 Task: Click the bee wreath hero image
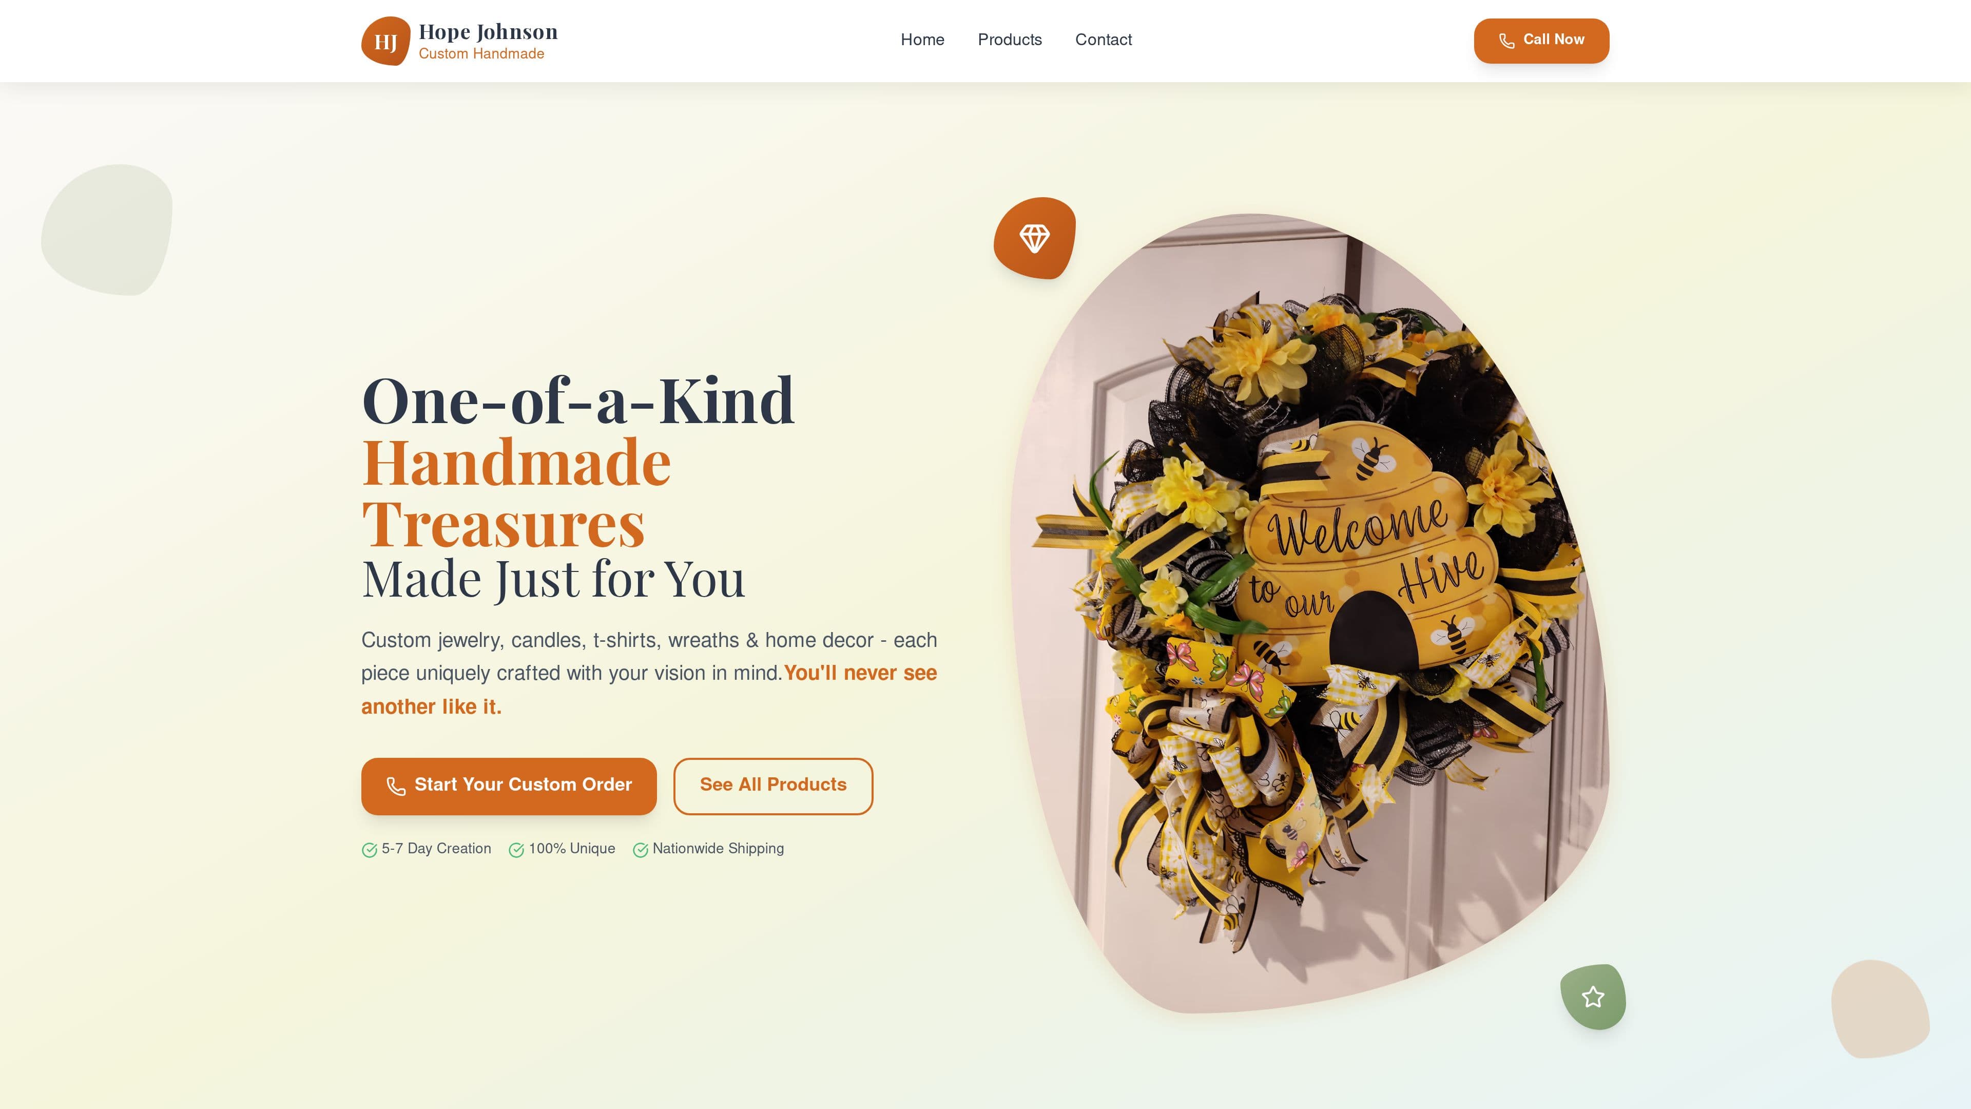1308,613
